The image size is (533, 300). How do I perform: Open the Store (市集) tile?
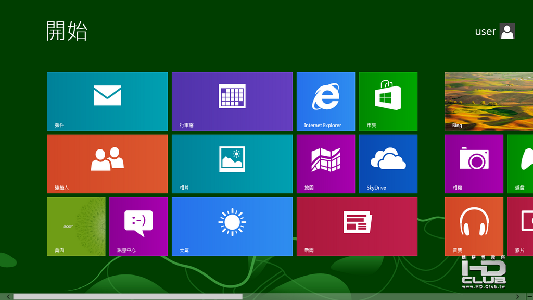[x=388, y=102]
